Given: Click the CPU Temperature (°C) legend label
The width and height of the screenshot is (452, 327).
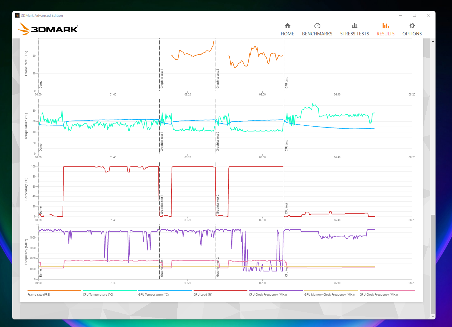Looking at the screenshot, I should click(98, 295).
